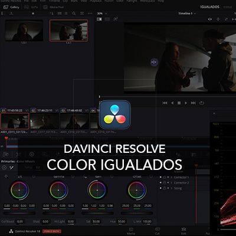
Task: Select gallery still 1.3.1
Action: pyautogui.click(x=24, y=30)
